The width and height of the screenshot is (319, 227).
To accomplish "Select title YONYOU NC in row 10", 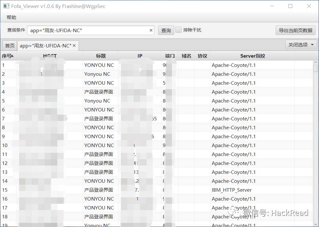I will tap(99, 145).
